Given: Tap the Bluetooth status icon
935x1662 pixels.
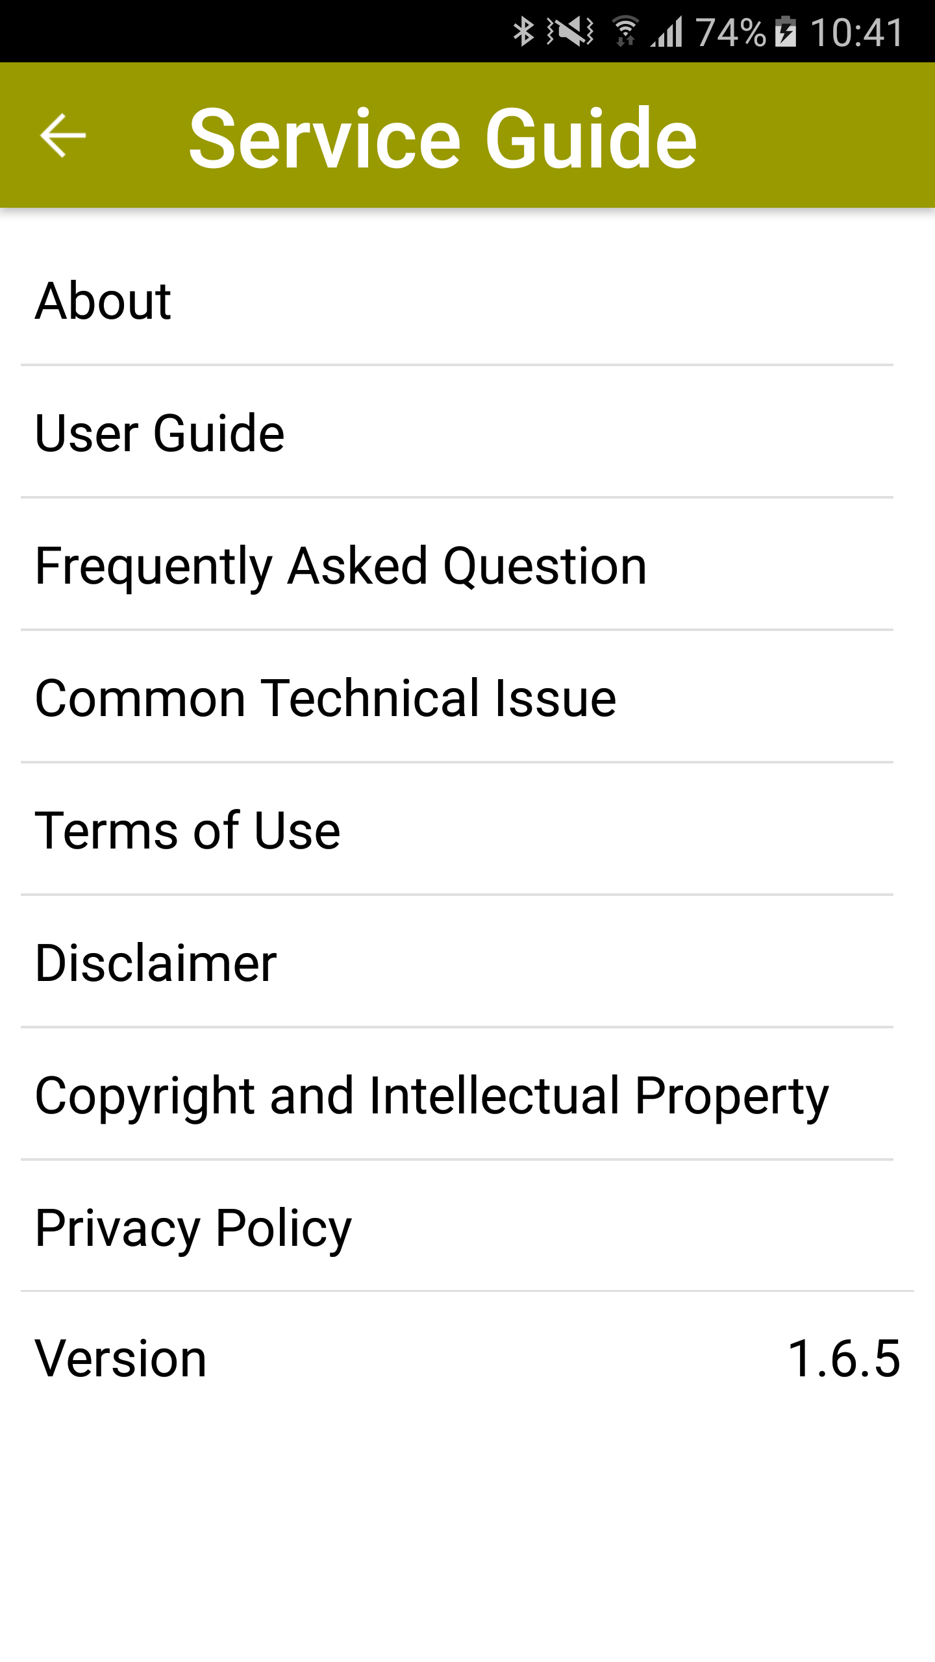Looking at the screenshot, I should 523,32.
